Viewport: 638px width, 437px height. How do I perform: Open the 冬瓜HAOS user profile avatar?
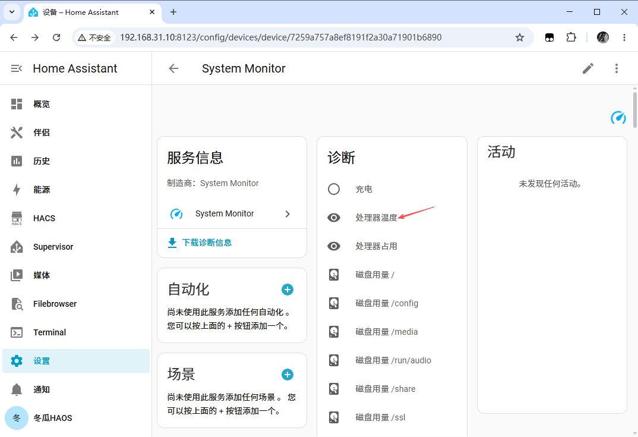tap(17, 418)
